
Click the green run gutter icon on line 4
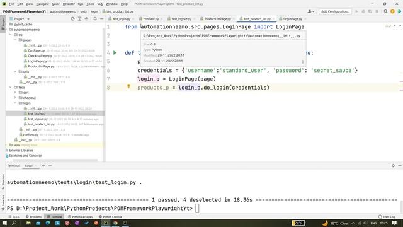pos(115,53)
